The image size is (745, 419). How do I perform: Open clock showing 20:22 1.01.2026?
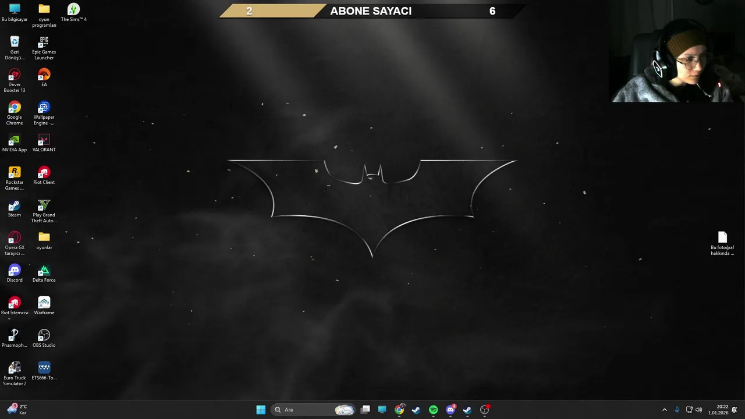point(718,410)
